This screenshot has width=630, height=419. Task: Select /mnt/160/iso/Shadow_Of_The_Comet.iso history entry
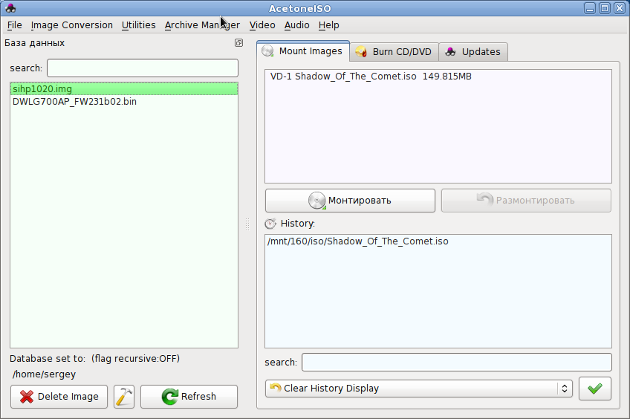coord(438,241)
